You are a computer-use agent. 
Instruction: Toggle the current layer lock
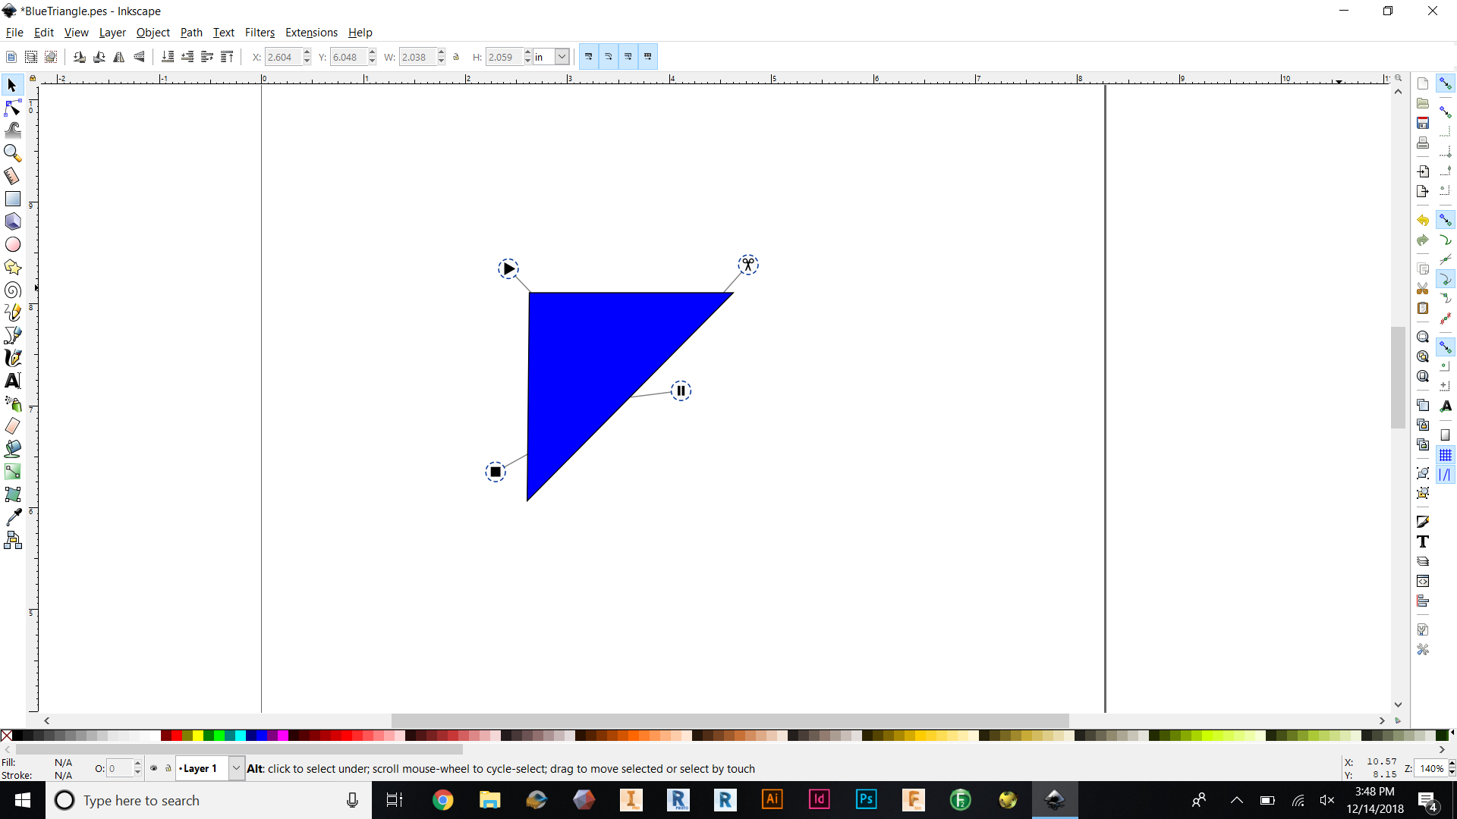168,768
